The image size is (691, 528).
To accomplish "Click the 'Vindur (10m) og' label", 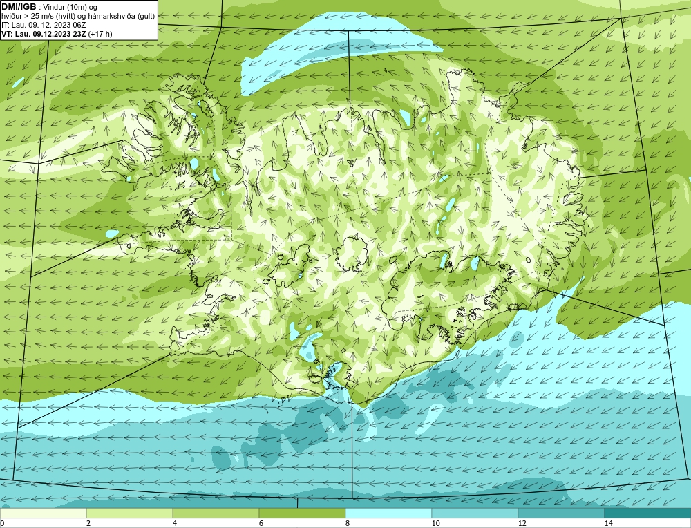I will coord(71,8).
